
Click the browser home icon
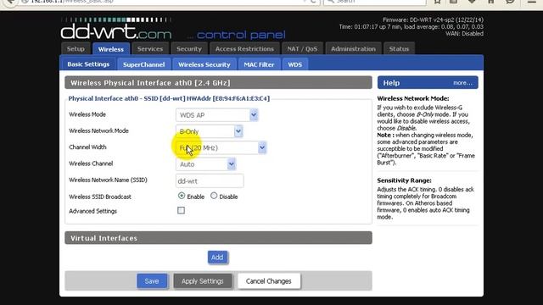click(x=490, y=2)
